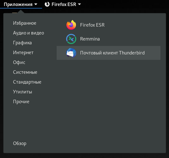The image size is (169, 158).
Task: Switch to the Интернет category
Action: click(23, 53)
